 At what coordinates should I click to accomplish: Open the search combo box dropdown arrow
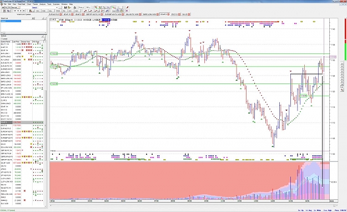(57, 7)
